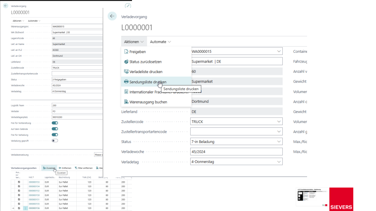Viewport: 376px width, 211px height.
Task: Click the Verladewoche 45/2024 field on the right page
Action: tap(237, 152)
